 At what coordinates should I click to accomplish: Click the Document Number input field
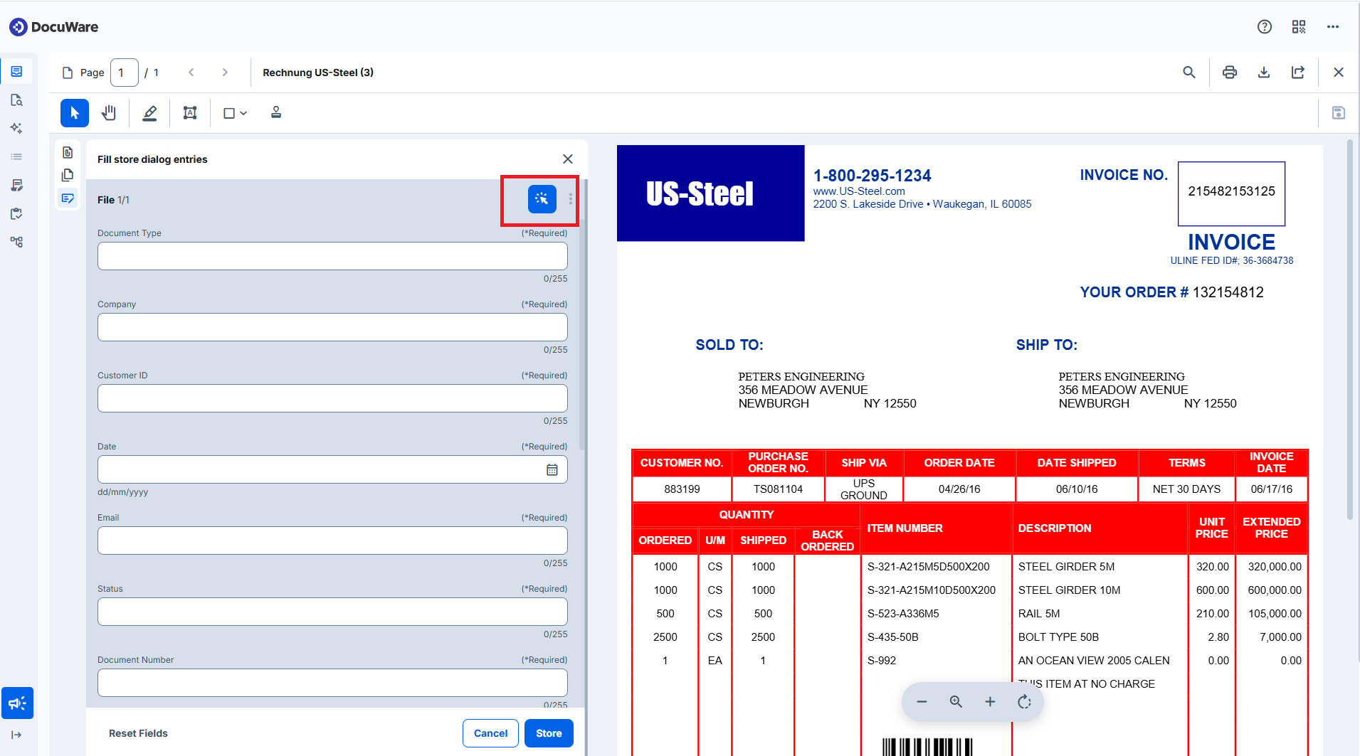(x=332, y=683)
